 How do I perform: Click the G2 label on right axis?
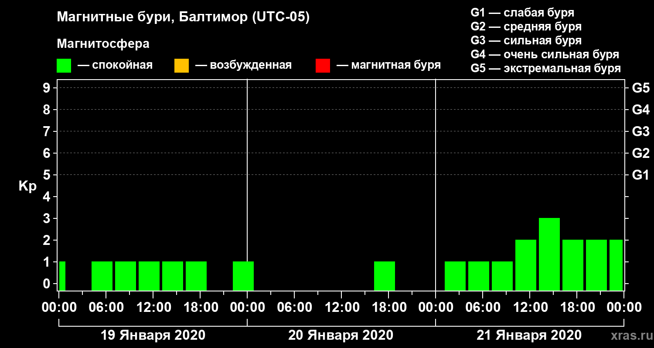pos(640,153)
